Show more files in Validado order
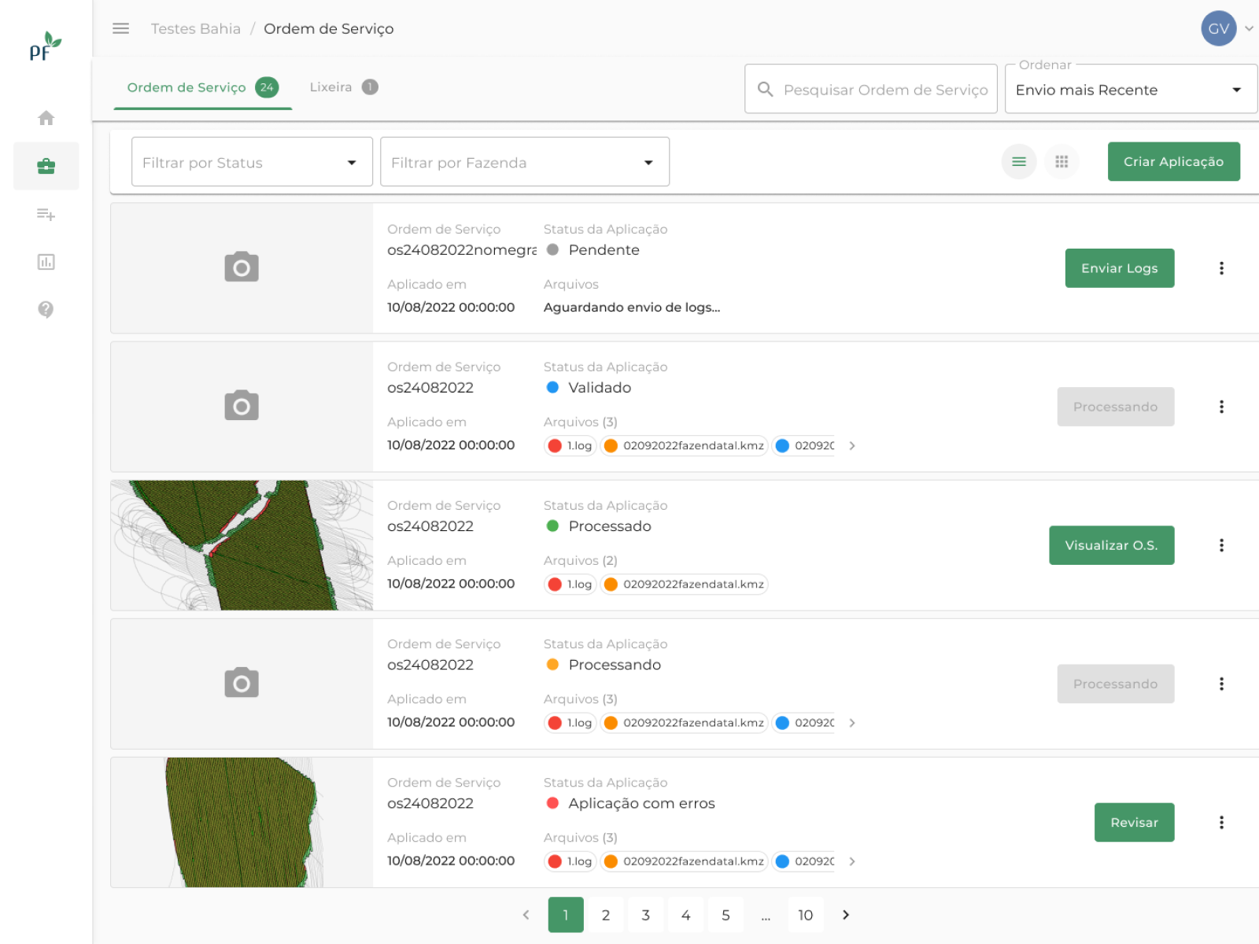The width and height of the screenshot is (1259, 944). (851, 446)
